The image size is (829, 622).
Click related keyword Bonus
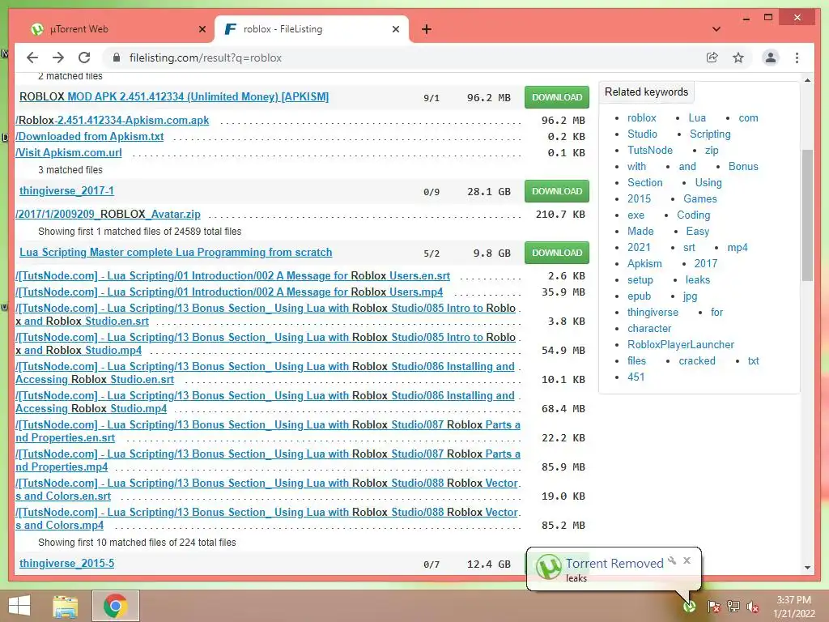[x=743, y=167]
